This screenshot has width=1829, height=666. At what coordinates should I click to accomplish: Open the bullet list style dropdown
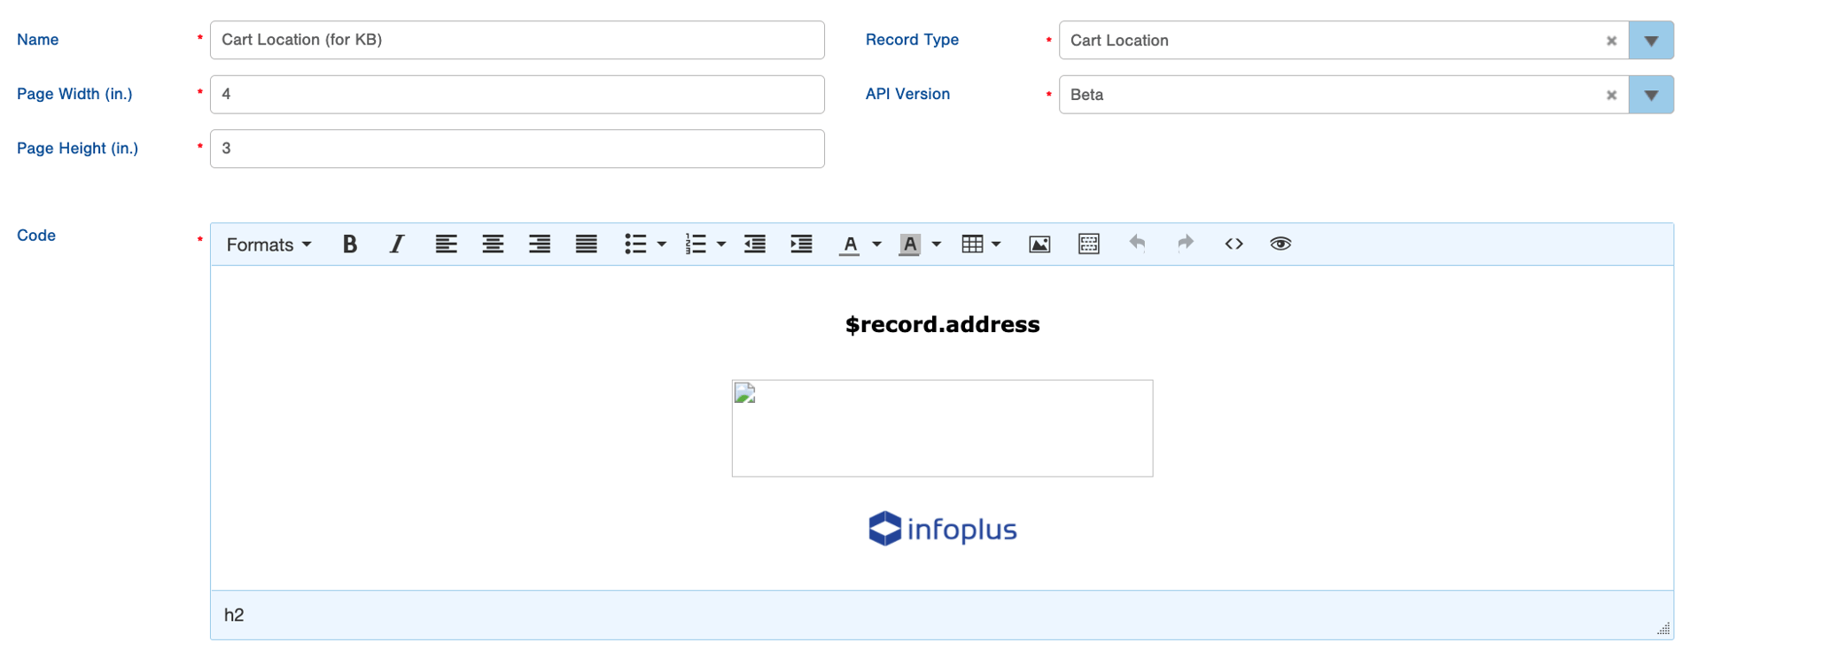pos(662,244)
